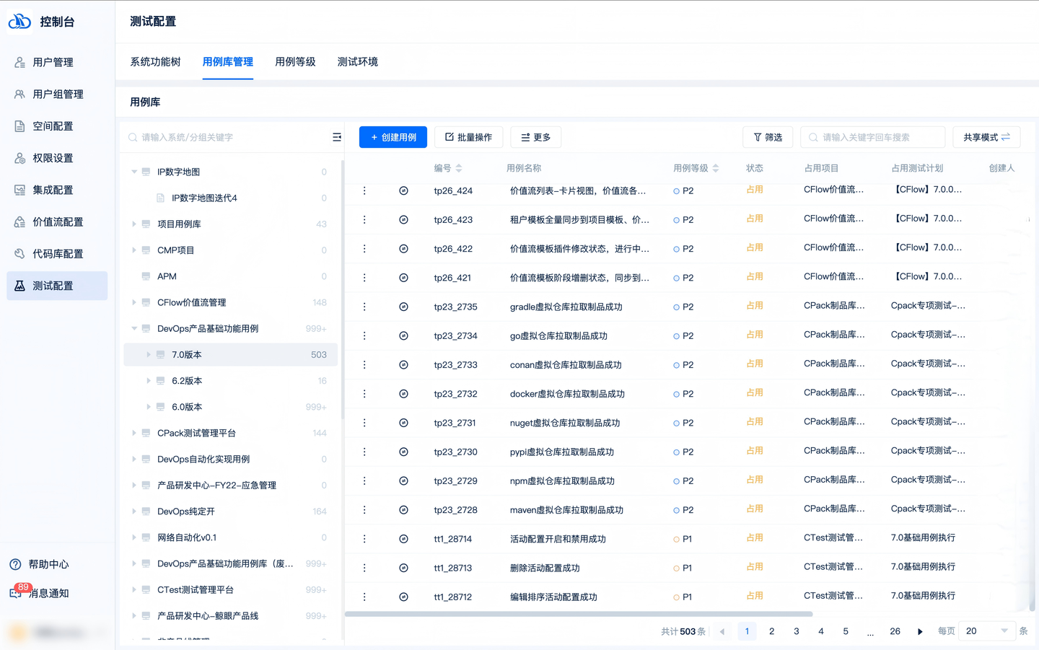The height and width of the screenshot is (650, 1039).
Task: Switch to the 测试环境 tab
Action: click(358, 62)
